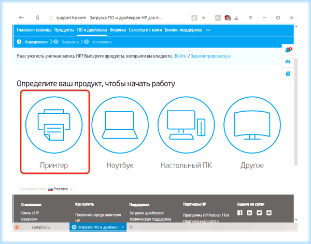Click the scrollbar up arrow
Image resolution: width=311 pixels, height=244 pixels.
296,26
